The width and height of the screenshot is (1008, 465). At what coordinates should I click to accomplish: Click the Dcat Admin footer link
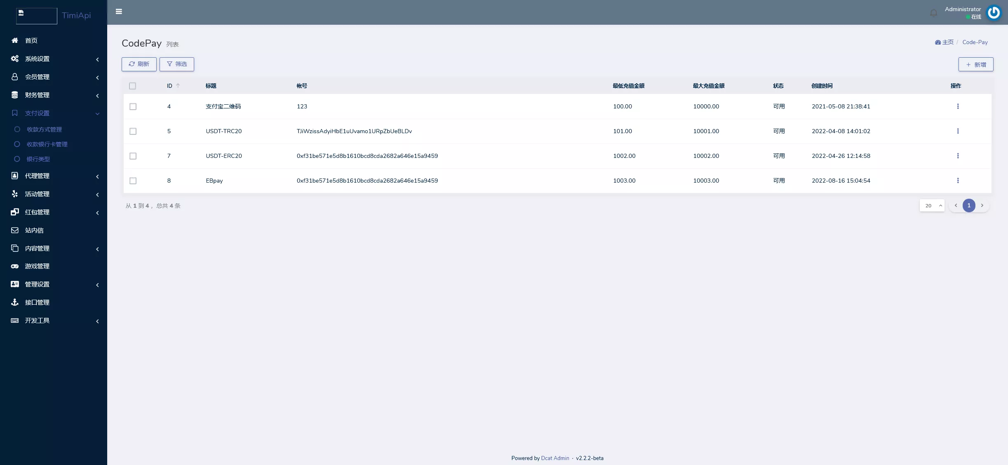pos(555,458)
